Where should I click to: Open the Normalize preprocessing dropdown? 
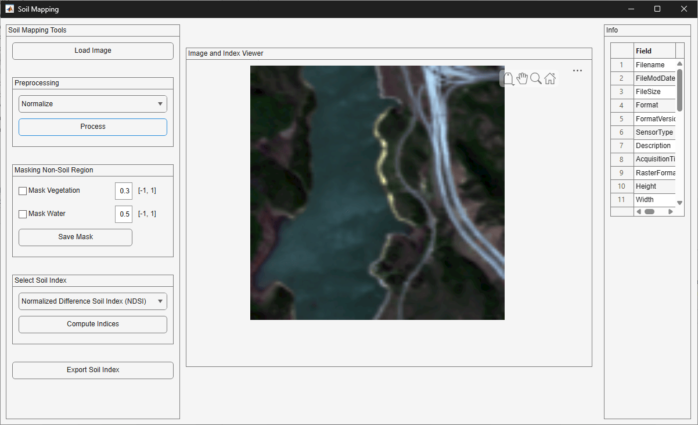pos(93,104)
